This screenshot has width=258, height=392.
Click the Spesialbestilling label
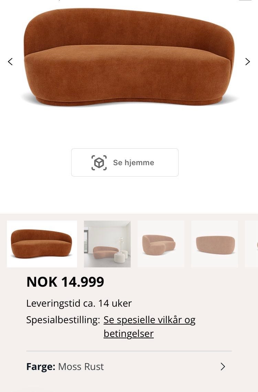(x=63, y=320)
